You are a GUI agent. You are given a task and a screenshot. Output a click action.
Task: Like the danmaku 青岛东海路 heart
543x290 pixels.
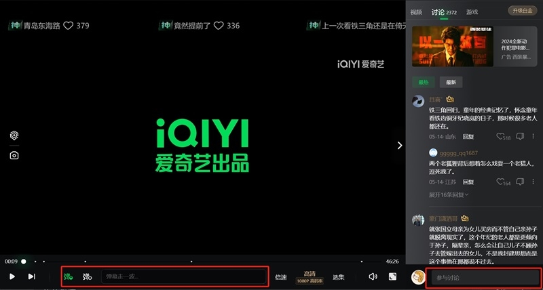coord(69,26)
